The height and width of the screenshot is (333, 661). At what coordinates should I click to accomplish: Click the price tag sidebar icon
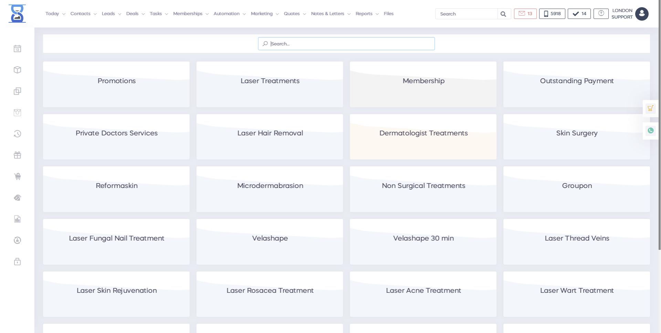(17, 198)
